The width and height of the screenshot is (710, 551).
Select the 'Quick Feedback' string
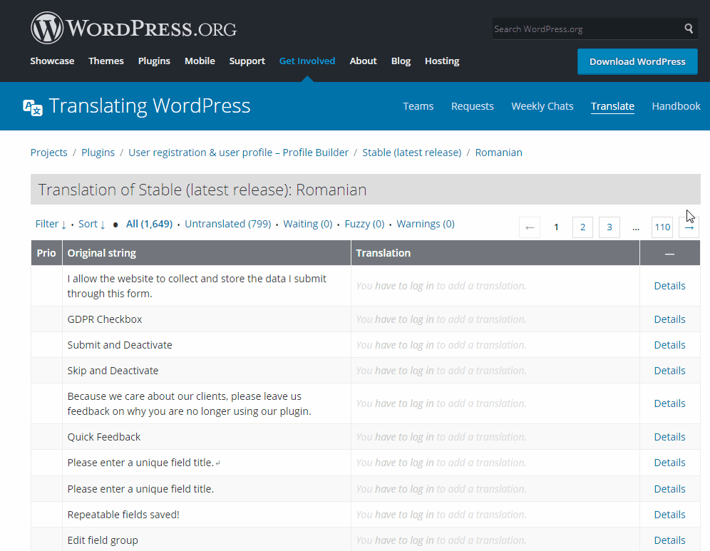103,437
